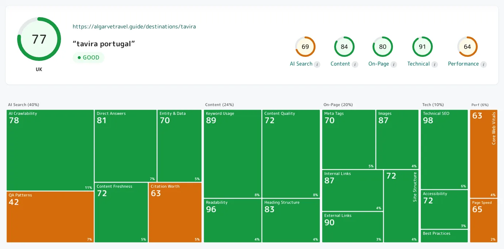Viewport: 504px width, 249px height.
Task: Select the Site Structure tile
Action: 401,206
